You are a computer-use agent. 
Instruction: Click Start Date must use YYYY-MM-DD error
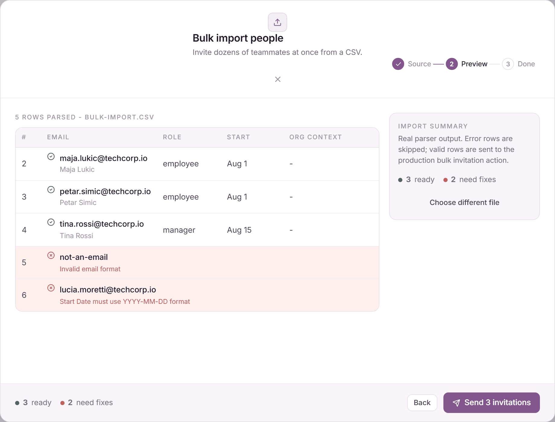point(125,301)
